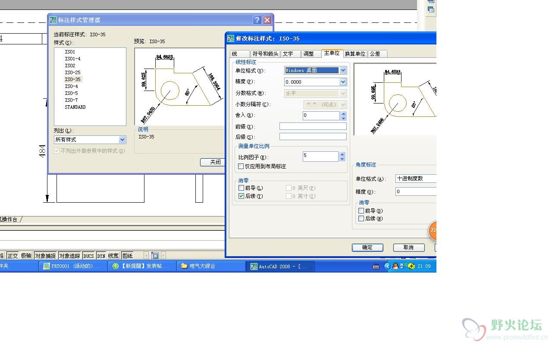Click the help question mark in 标注样式管理器

click(257, 20)
